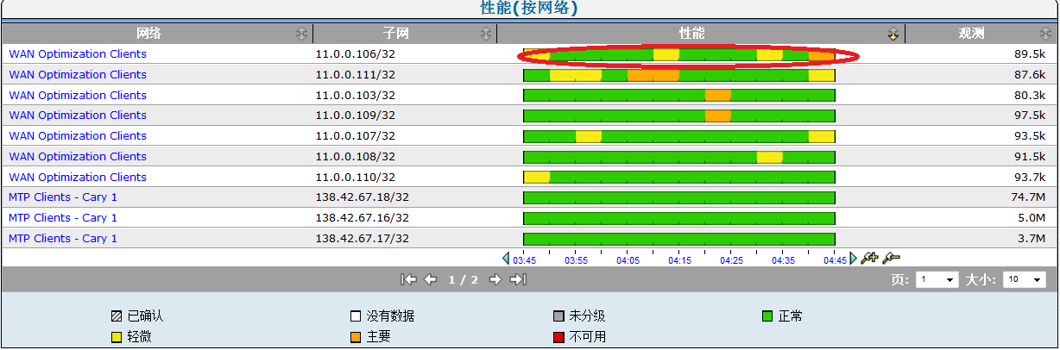This screenshot has height=350, width=1060.
Task: Click the performance bar for 11.0.0.103/32
Action: pos(679,95)
